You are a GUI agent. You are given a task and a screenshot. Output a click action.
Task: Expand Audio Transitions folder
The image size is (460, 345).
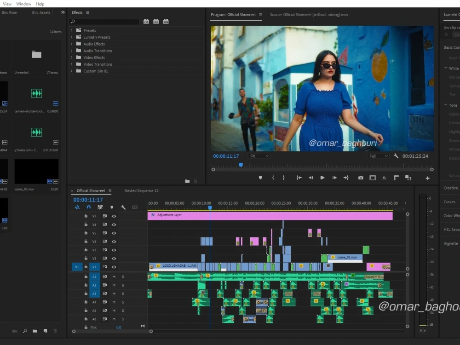click(72, 51)
